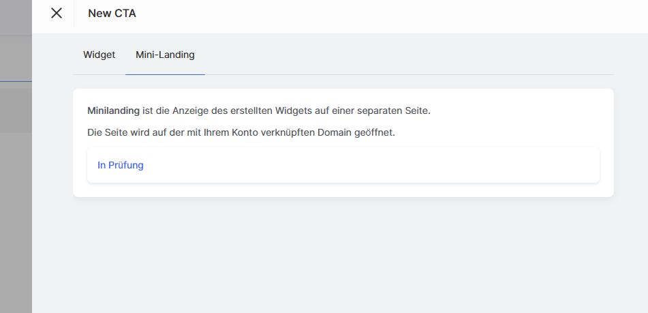This screenshot has width=648, height=313.
Task: Open the In Prüfung link
Action: [x=121, y=165]
